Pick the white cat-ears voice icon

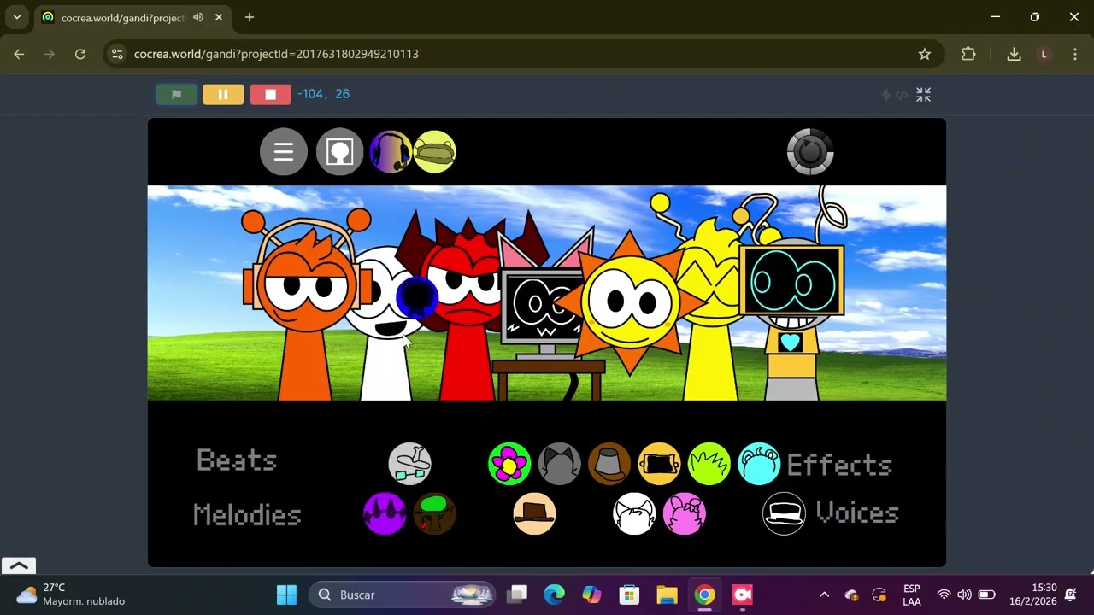point(635,513)
